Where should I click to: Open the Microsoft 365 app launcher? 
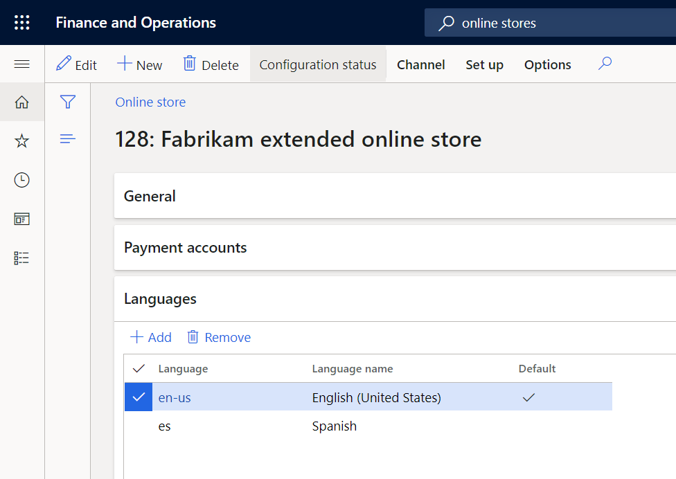coord(21,21)
